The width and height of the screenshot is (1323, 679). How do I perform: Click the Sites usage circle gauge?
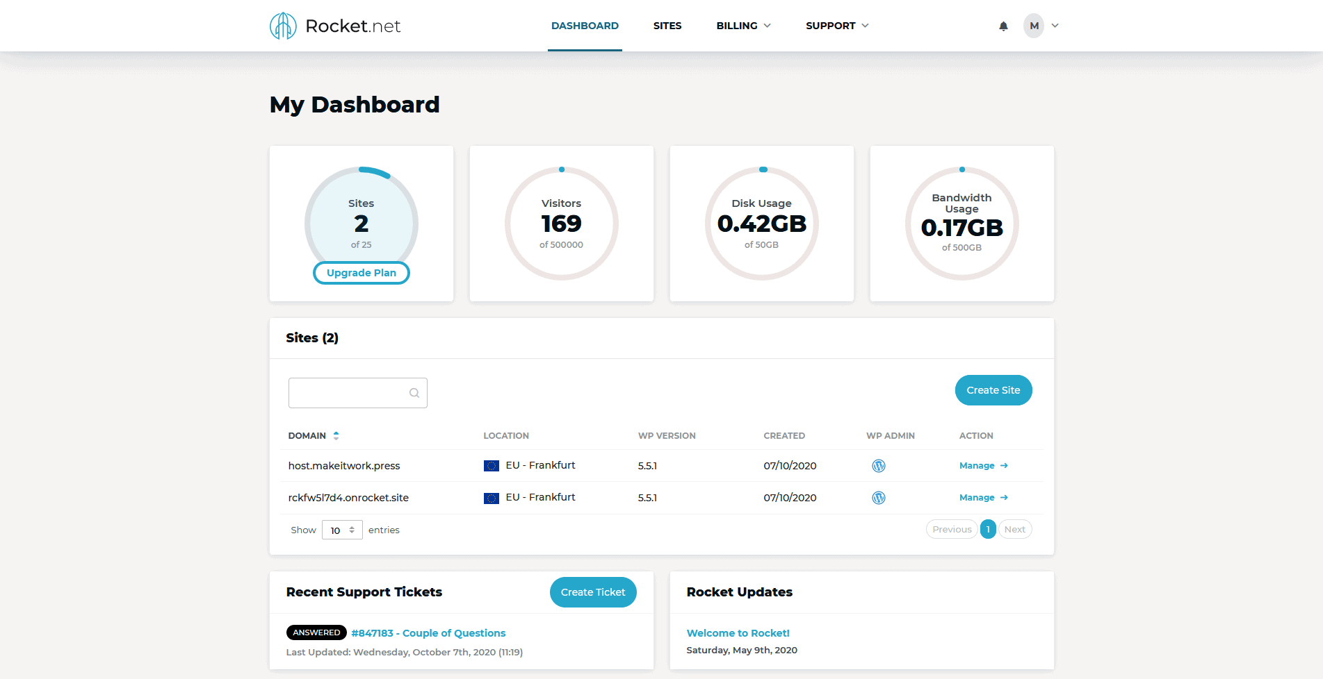(x=361, y=224)
